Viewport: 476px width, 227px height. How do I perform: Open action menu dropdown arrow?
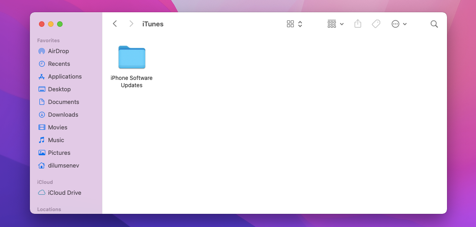pos(405,24)
